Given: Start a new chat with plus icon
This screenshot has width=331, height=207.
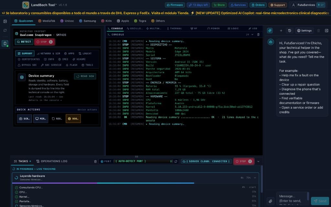Looking at the screenshot, I should [x=281, y=31].
